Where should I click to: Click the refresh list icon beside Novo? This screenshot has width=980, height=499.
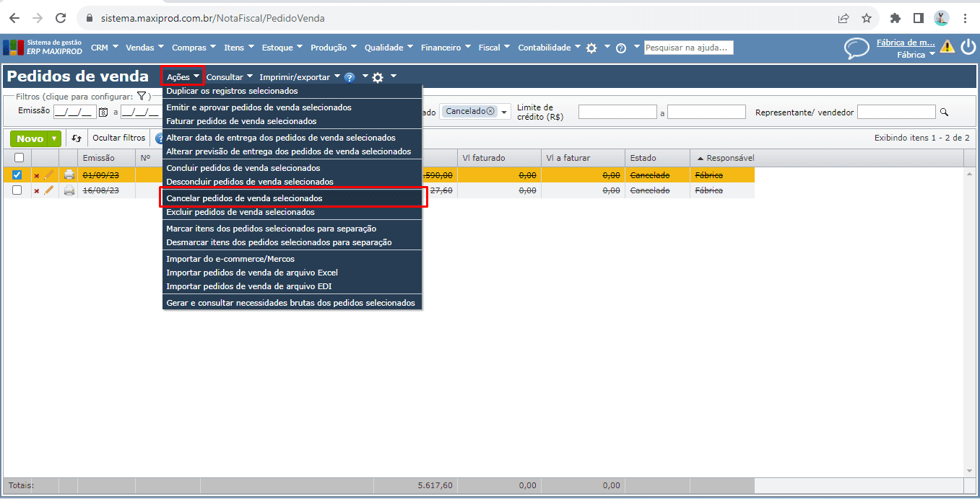(x=77, y=138)
